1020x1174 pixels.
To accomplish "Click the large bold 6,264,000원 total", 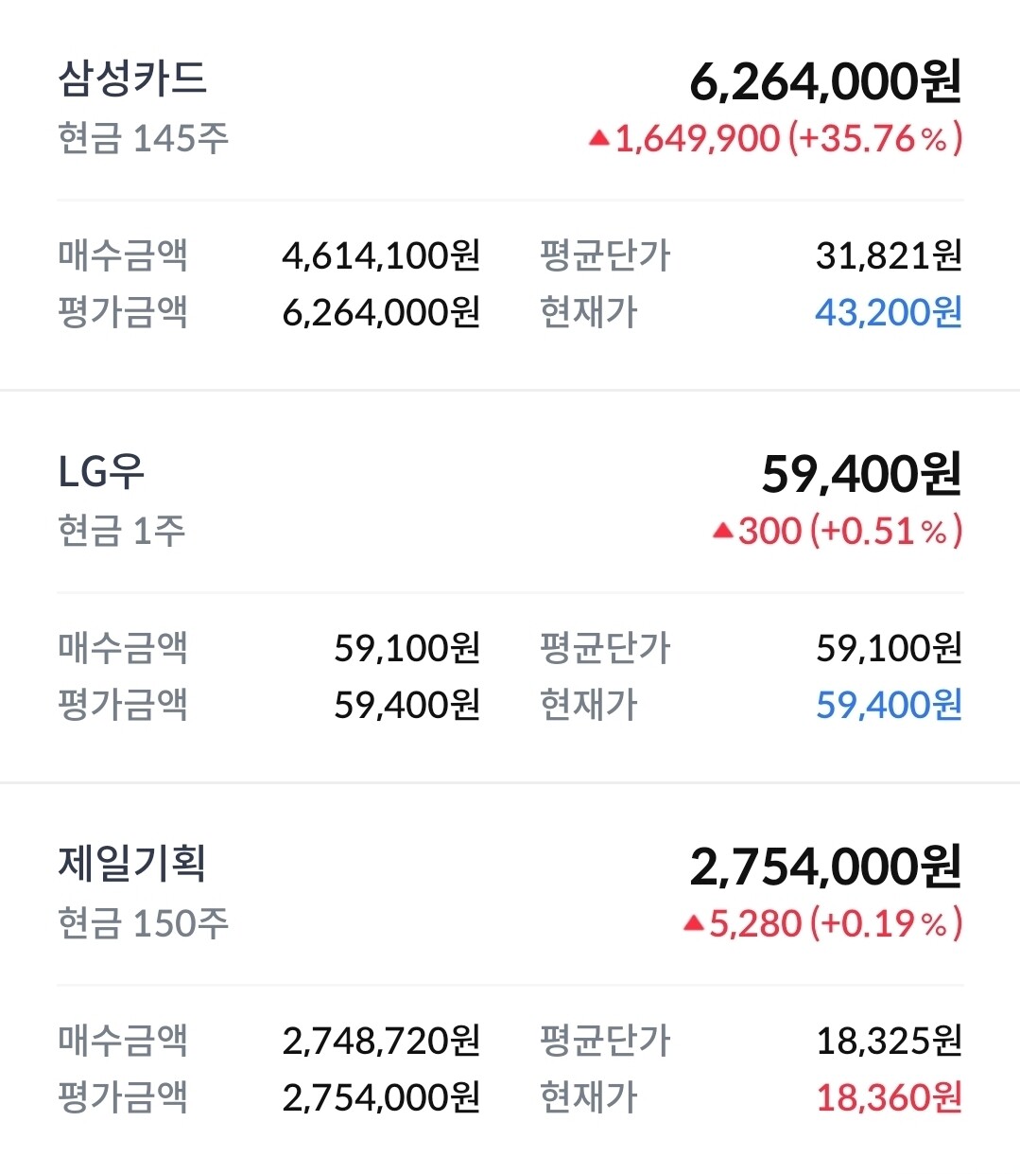I will pos(824,82).
